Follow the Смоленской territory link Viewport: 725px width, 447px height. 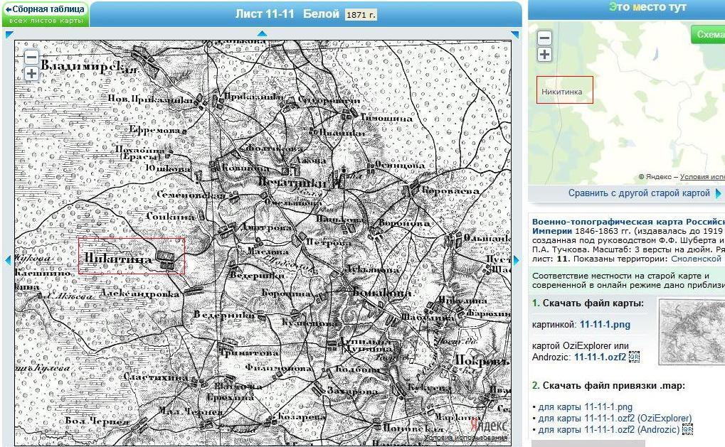coord(697,259)
